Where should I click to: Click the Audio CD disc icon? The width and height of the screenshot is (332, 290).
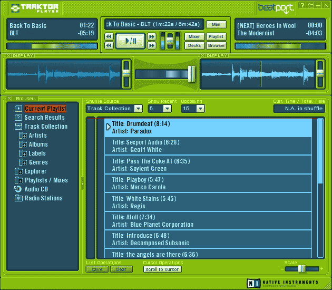tap(18, 189)
